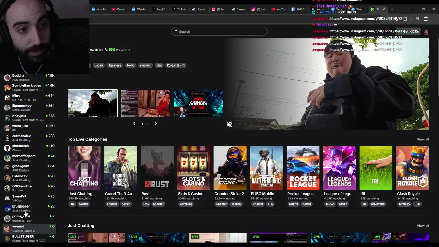Open the Rocket League category card

coord(303,168)
